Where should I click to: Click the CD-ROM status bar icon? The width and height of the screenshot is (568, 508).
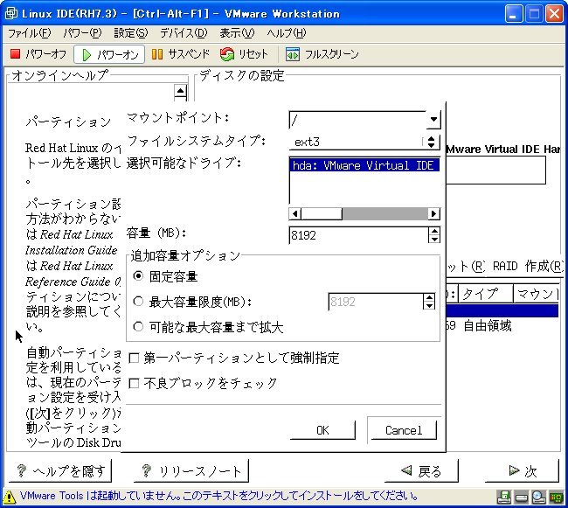pyautogui.click(x=538, y=497)
